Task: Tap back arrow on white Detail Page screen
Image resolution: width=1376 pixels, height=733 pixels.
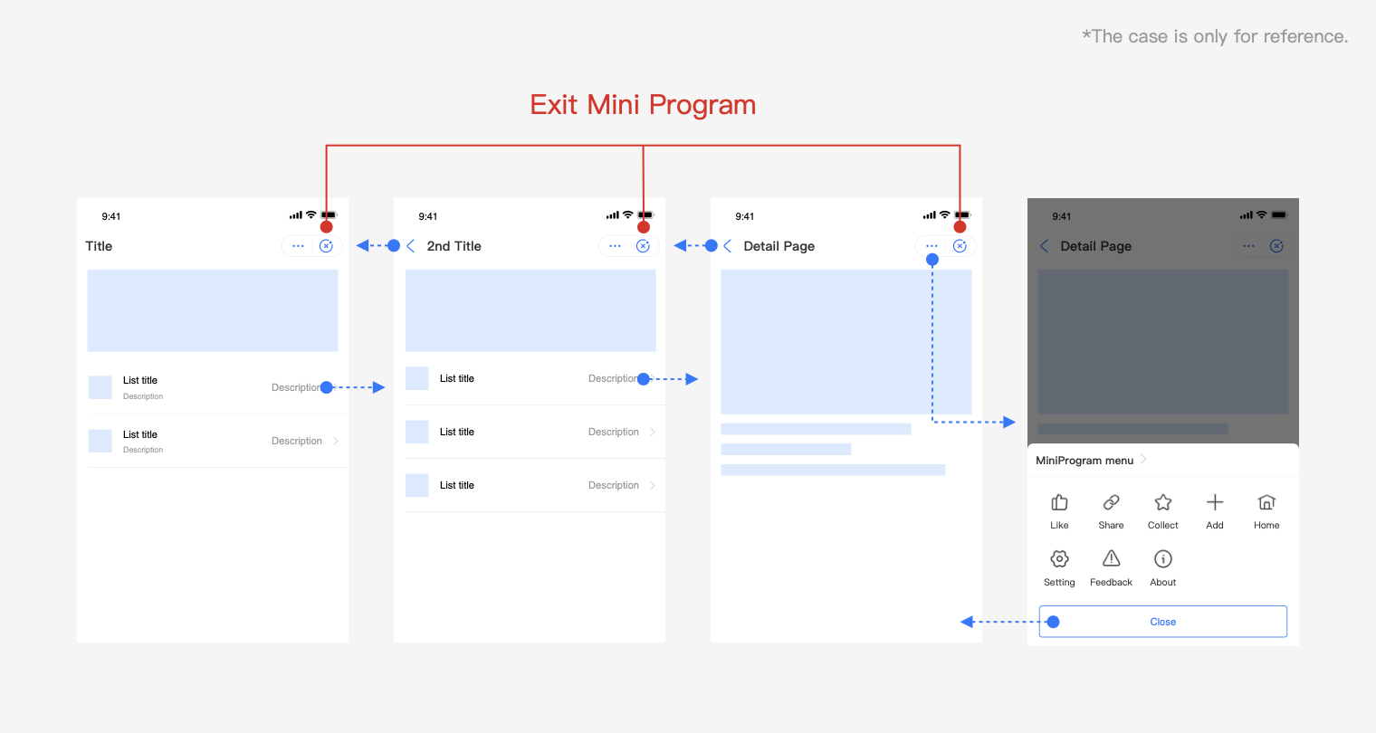Action: [728, 246]
